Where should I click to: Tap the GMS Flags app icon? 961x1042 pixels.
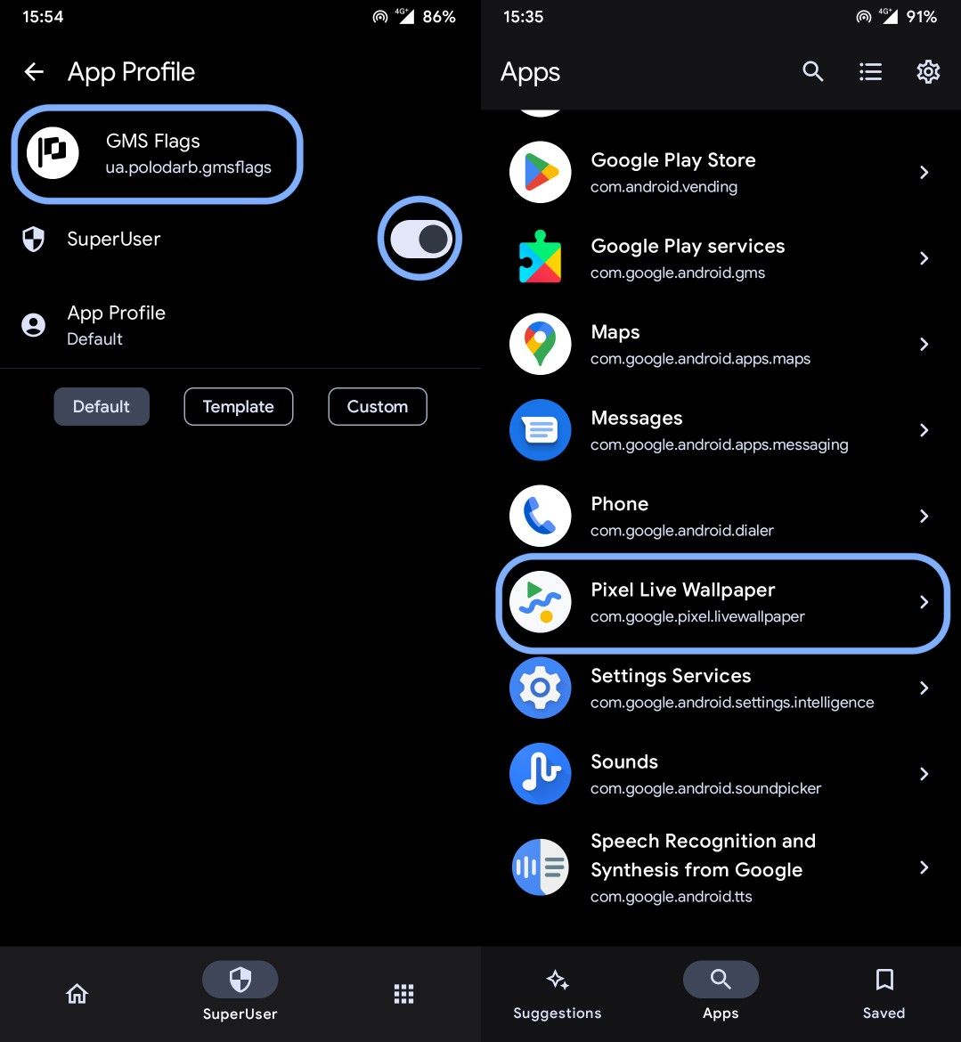tap(53, 153)
